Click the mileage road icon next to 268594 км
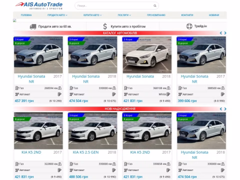The width and height of the screenshot is (240, 180). click(x=60, y=88)
